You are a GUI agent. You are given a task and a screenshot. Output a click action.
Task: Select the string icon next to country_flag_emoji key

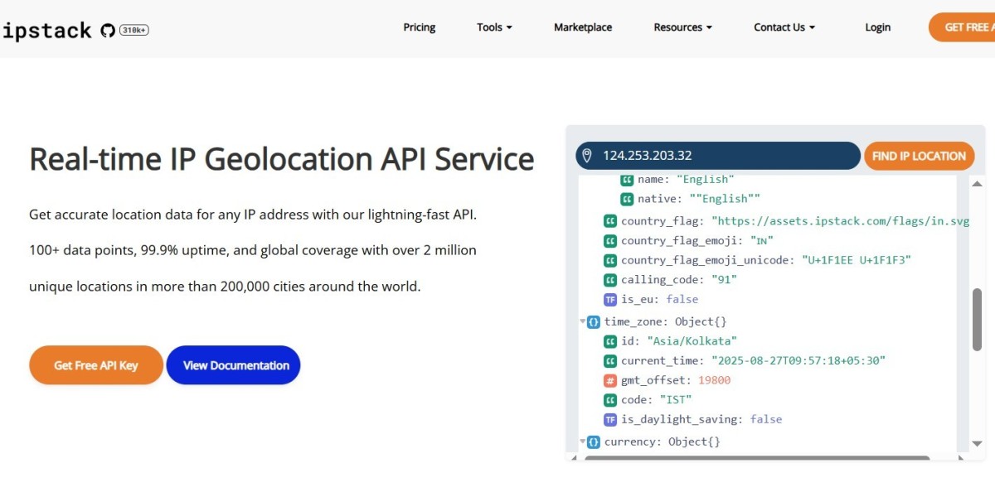[610, 241]
